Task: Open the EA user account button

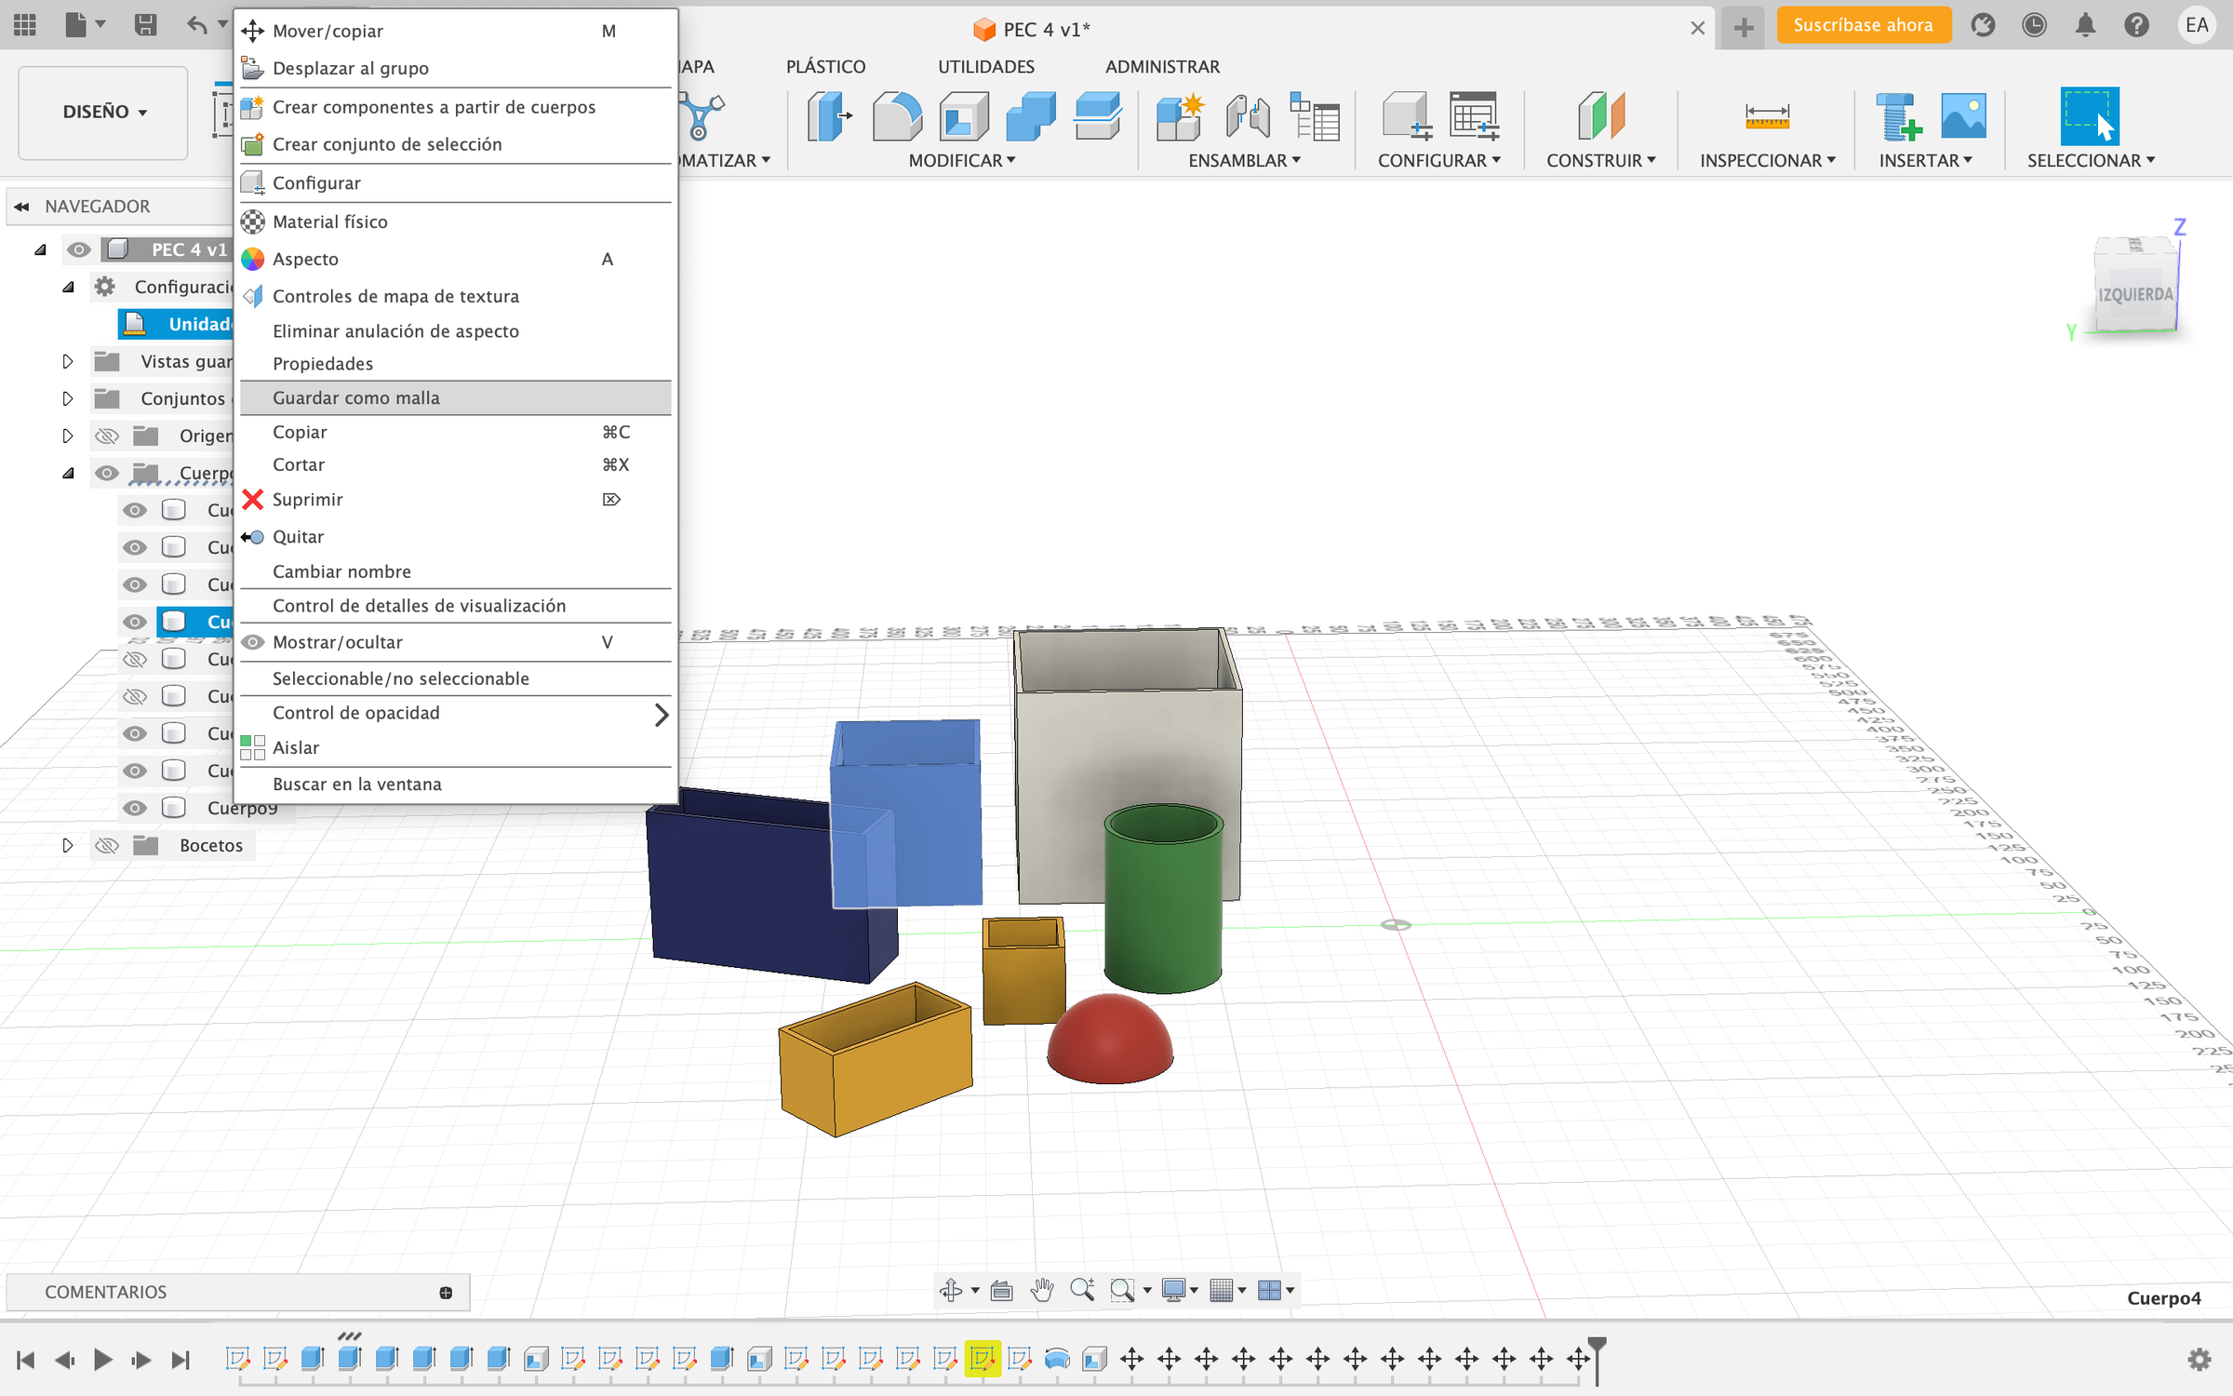Action: (2197, 25)
